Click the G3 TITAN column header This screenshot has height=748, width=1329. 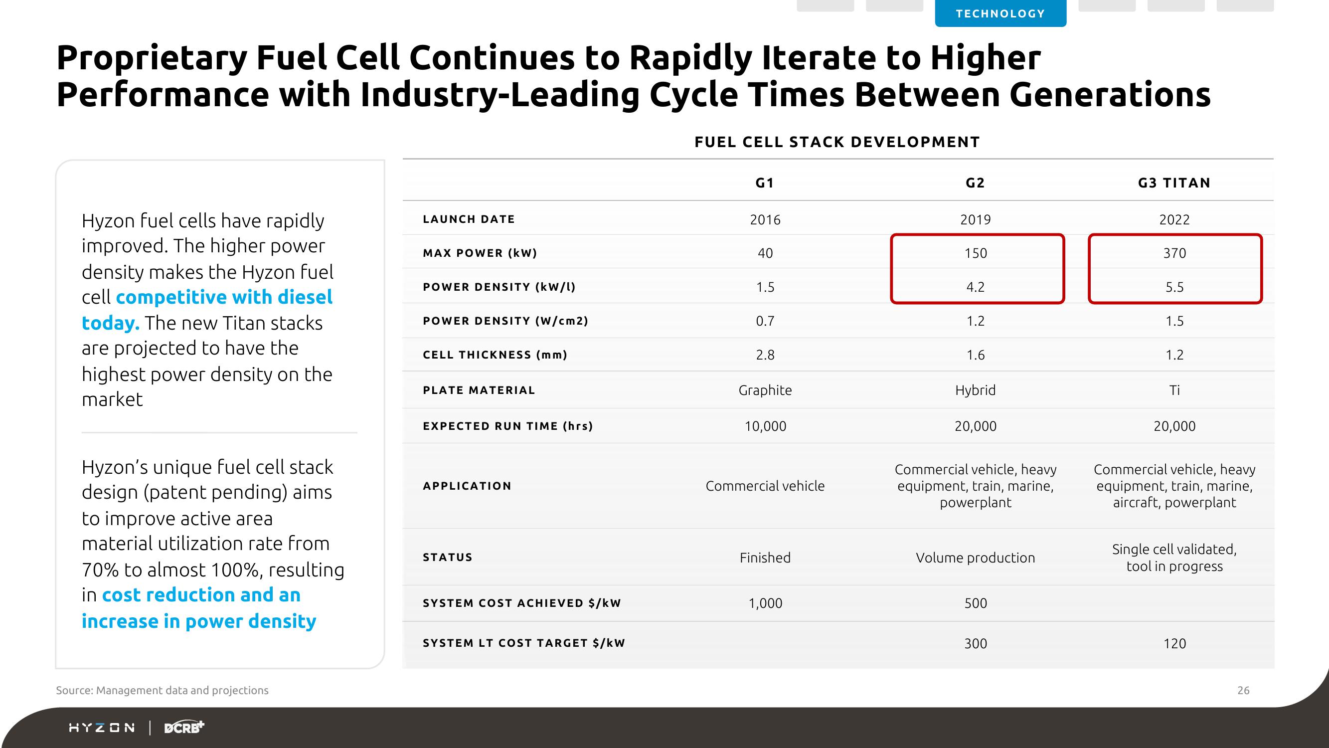point(1174,183)
